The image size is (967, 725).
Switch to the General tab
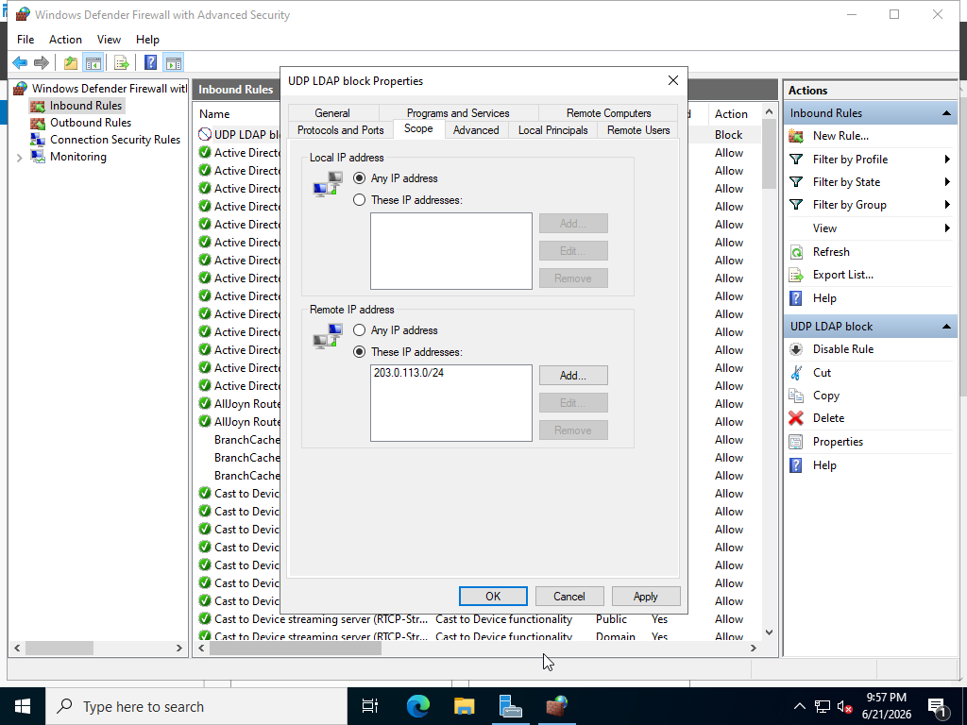[x=332, y=113]
